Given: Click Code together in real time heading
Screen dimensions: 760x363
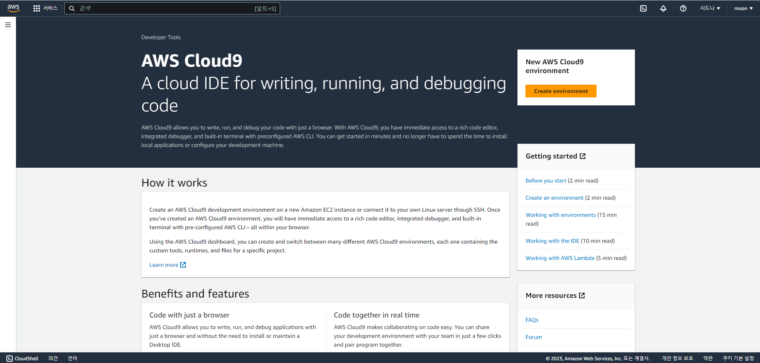Looking at the screenshot, I should 377,315.
